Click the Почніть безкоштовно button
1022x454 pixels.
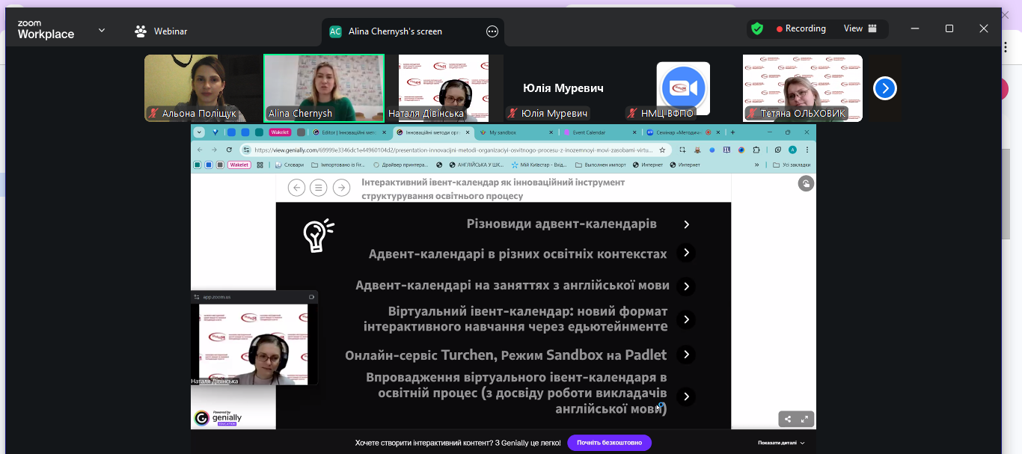pos(609,443)
